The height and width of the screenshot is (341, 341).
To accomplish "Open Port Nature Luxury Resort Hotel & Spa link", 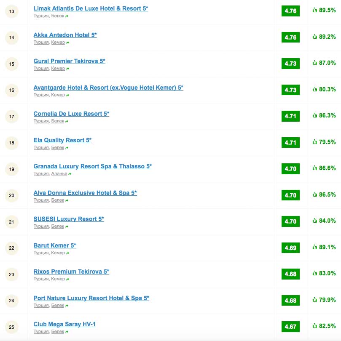I will (x=91, y=298).
